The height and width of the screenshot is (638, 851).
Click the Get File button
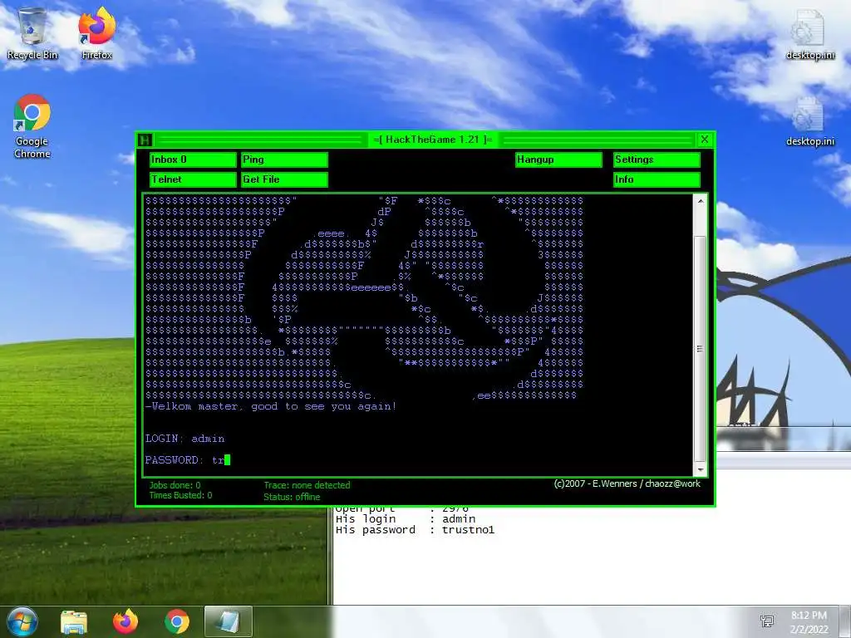284,179
